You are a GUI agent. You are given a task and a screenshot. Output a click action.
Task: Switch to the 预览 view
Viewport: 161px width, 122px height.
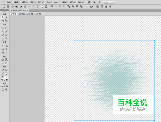22,14
